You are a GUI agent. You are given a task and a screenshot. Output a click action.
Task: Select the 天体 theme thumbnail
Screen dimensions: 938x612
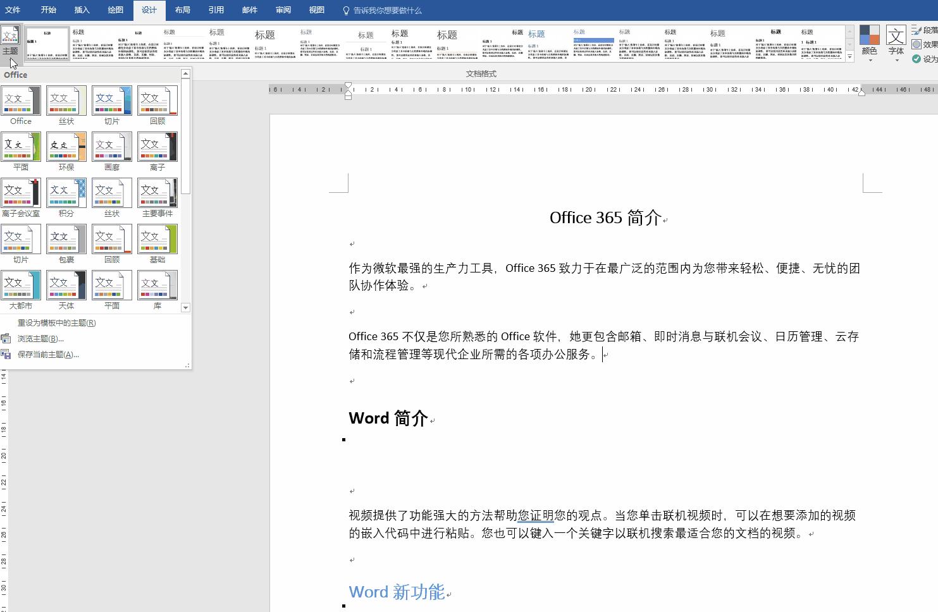tap(66, 285)
